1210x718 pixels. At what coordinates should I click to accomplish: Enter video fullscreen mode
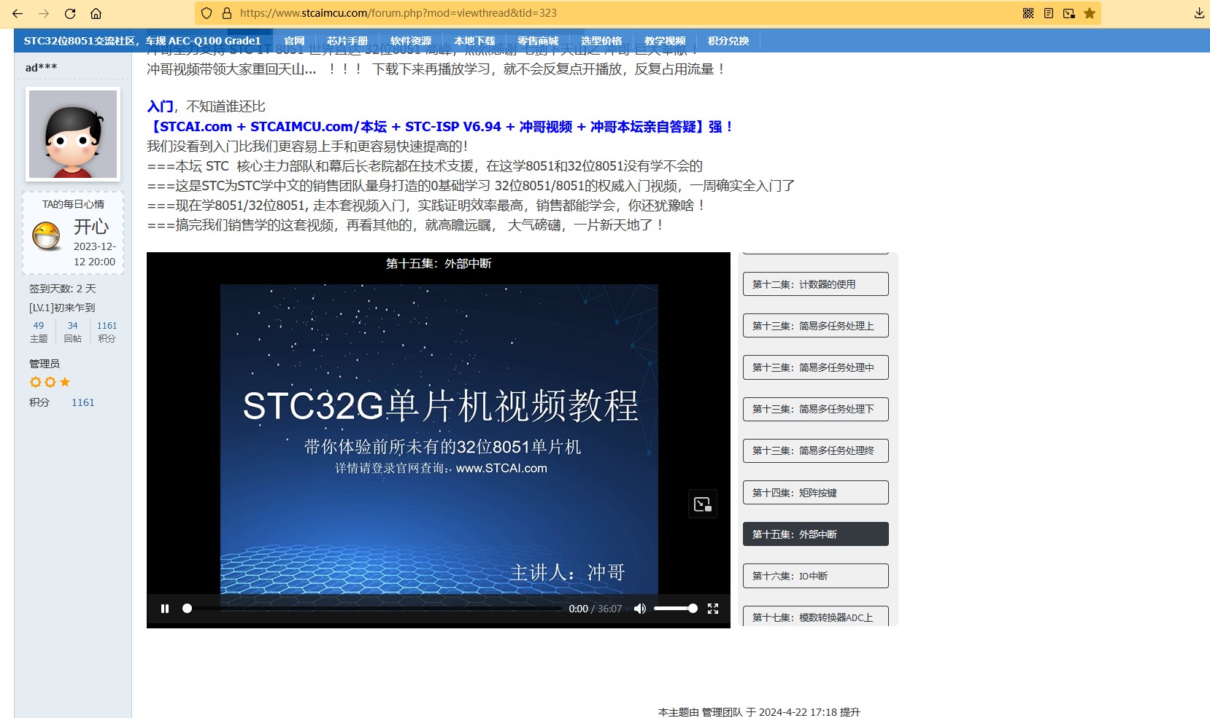pos(713,609)
